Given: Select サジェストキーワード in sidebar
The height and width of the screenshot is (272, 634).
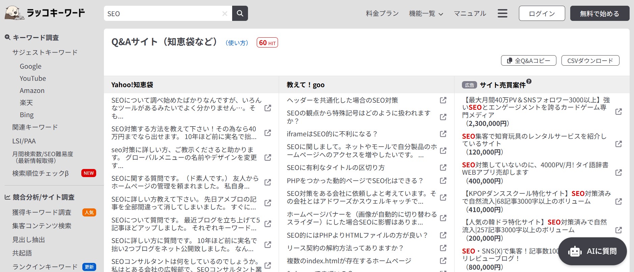Looking at the screenshot, I should click(x=45, y=52).
